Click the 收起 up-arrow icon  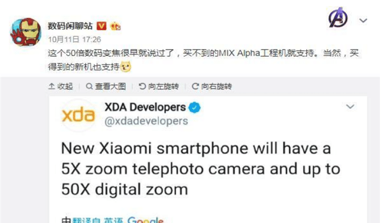(x=51, y=86)
